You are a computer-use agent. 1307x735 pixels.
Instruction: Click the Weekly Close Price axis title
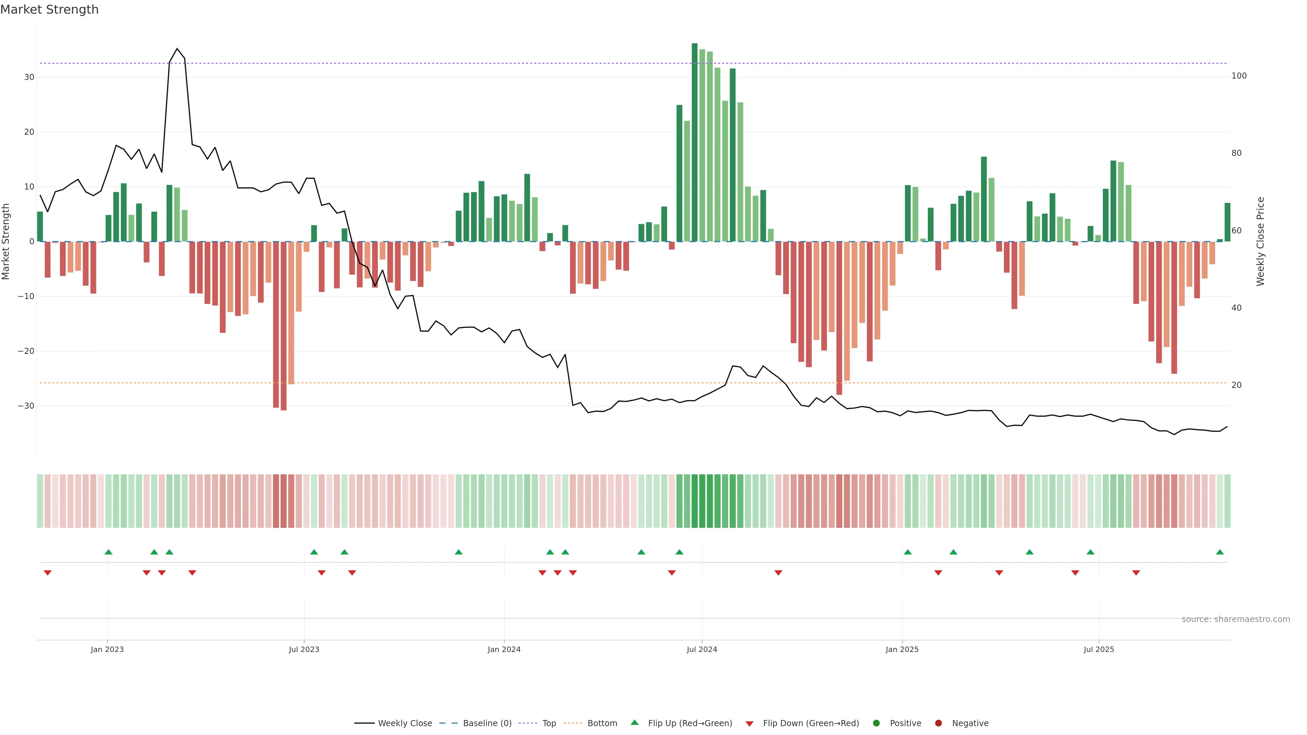[x=1260, y=242]
